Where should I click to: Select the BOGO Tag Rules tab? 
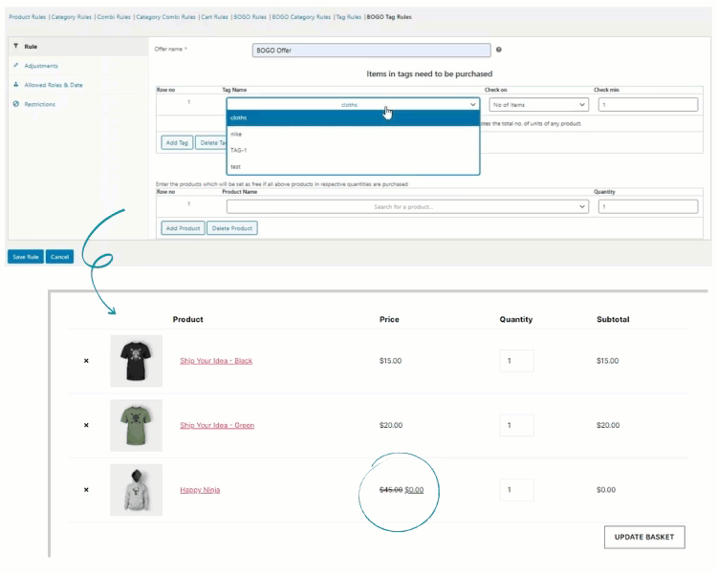coord(389,17)
